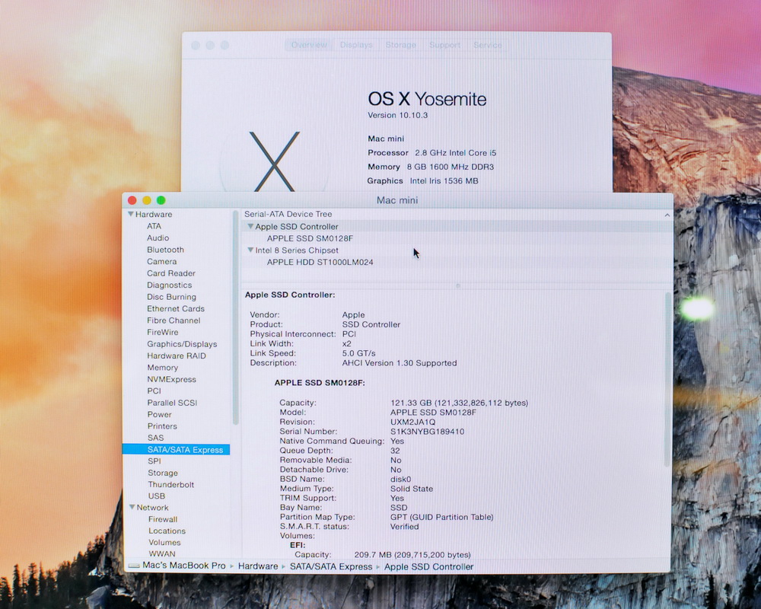Zoom the Mac mini window with green button
The height and width of the screenshot is (609, 761).
coord(161,200)
